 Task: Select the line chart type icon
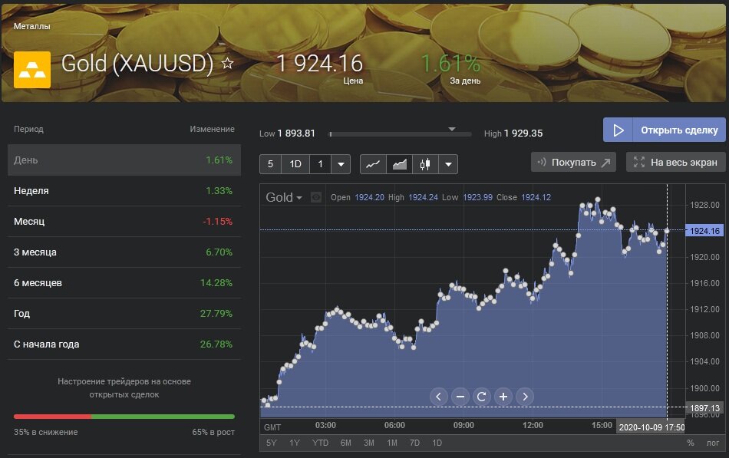pyautogui.click(x=373, y=163)
